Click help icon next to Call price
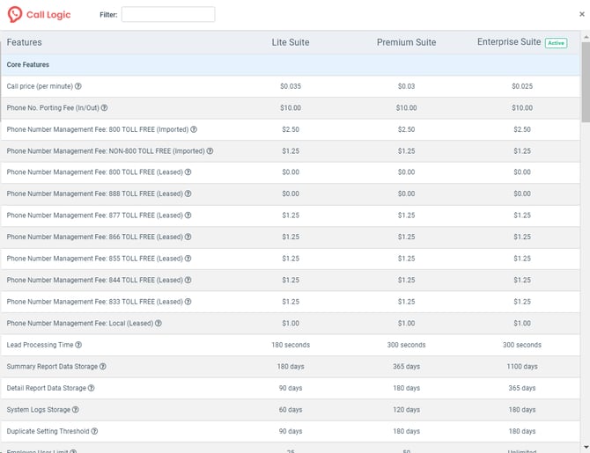 [x=78, y=86]
